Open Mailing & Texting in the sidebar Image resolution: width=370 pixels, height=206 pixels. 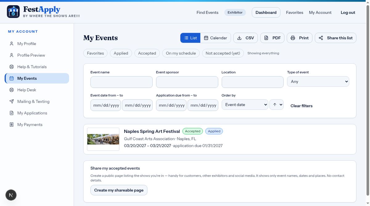pos(37,101)
